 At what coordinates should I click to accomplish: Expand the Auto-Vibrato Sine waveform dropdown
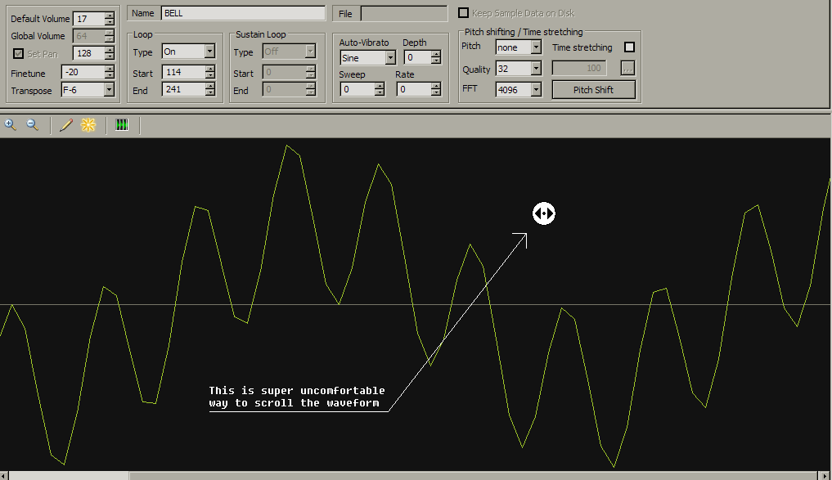[x=390, y=58]
